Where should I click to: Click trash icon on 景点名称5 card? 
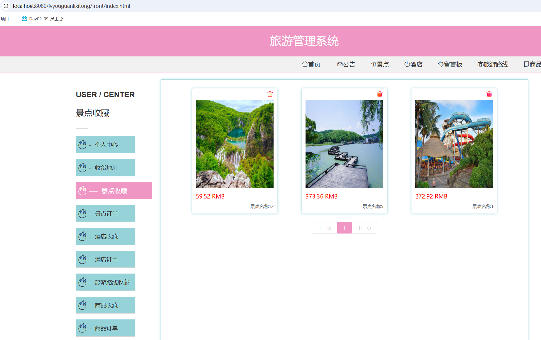point(379,94)
